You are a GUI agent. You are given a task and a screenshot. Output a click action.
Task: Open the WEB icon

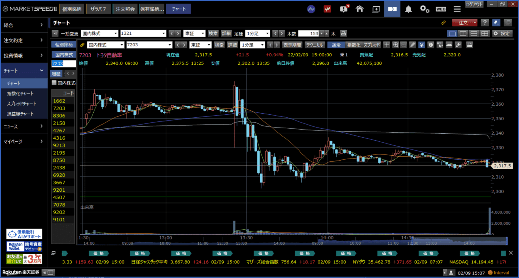pyautogui.click(x=441, y=9)
